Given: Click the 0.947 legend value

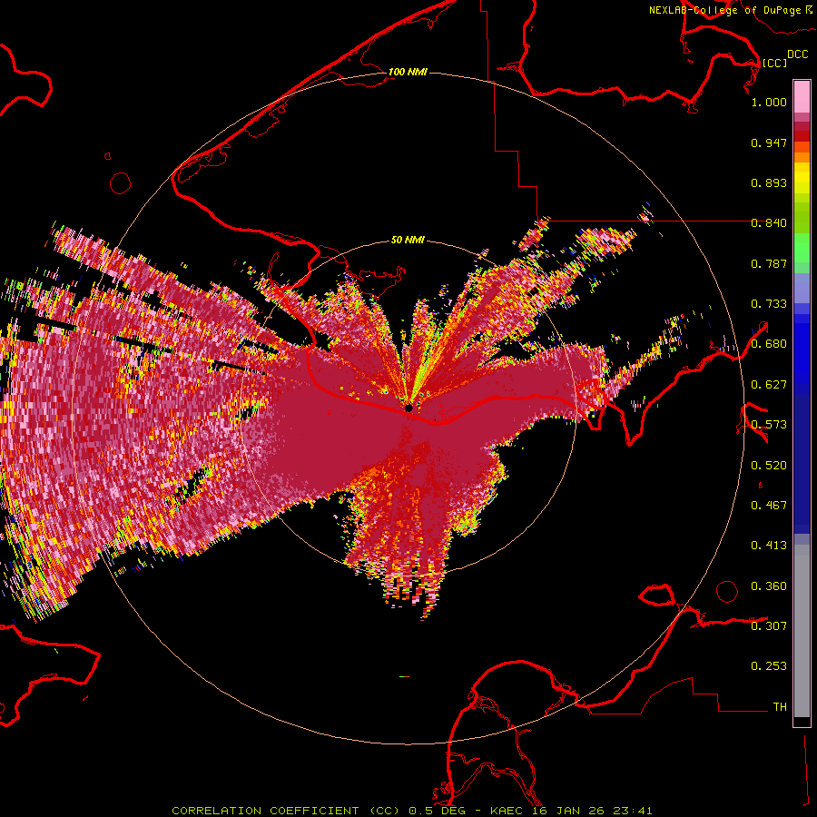Looking at the screenshot, I should (x=769, y=143).
